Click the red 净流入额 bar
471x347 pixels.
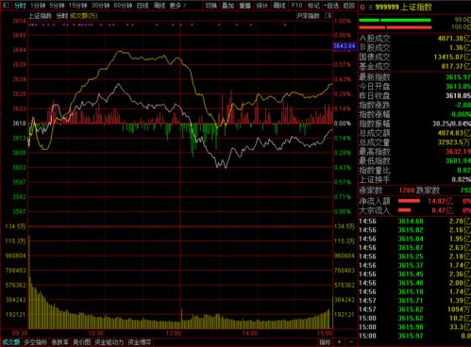tap(409, 201)
